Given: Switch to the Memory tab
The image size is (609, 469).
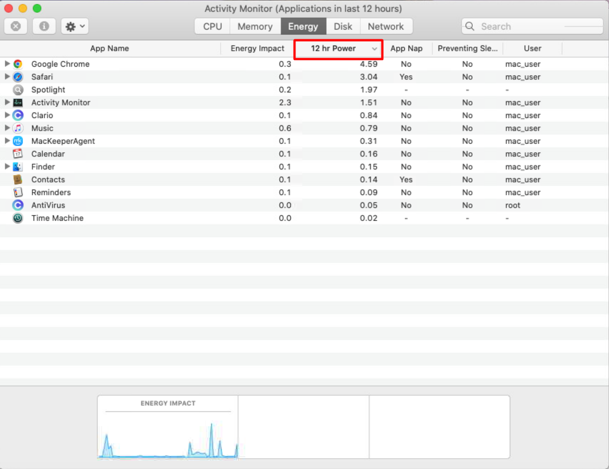Looking at the screenshot, I should [255, 26].
